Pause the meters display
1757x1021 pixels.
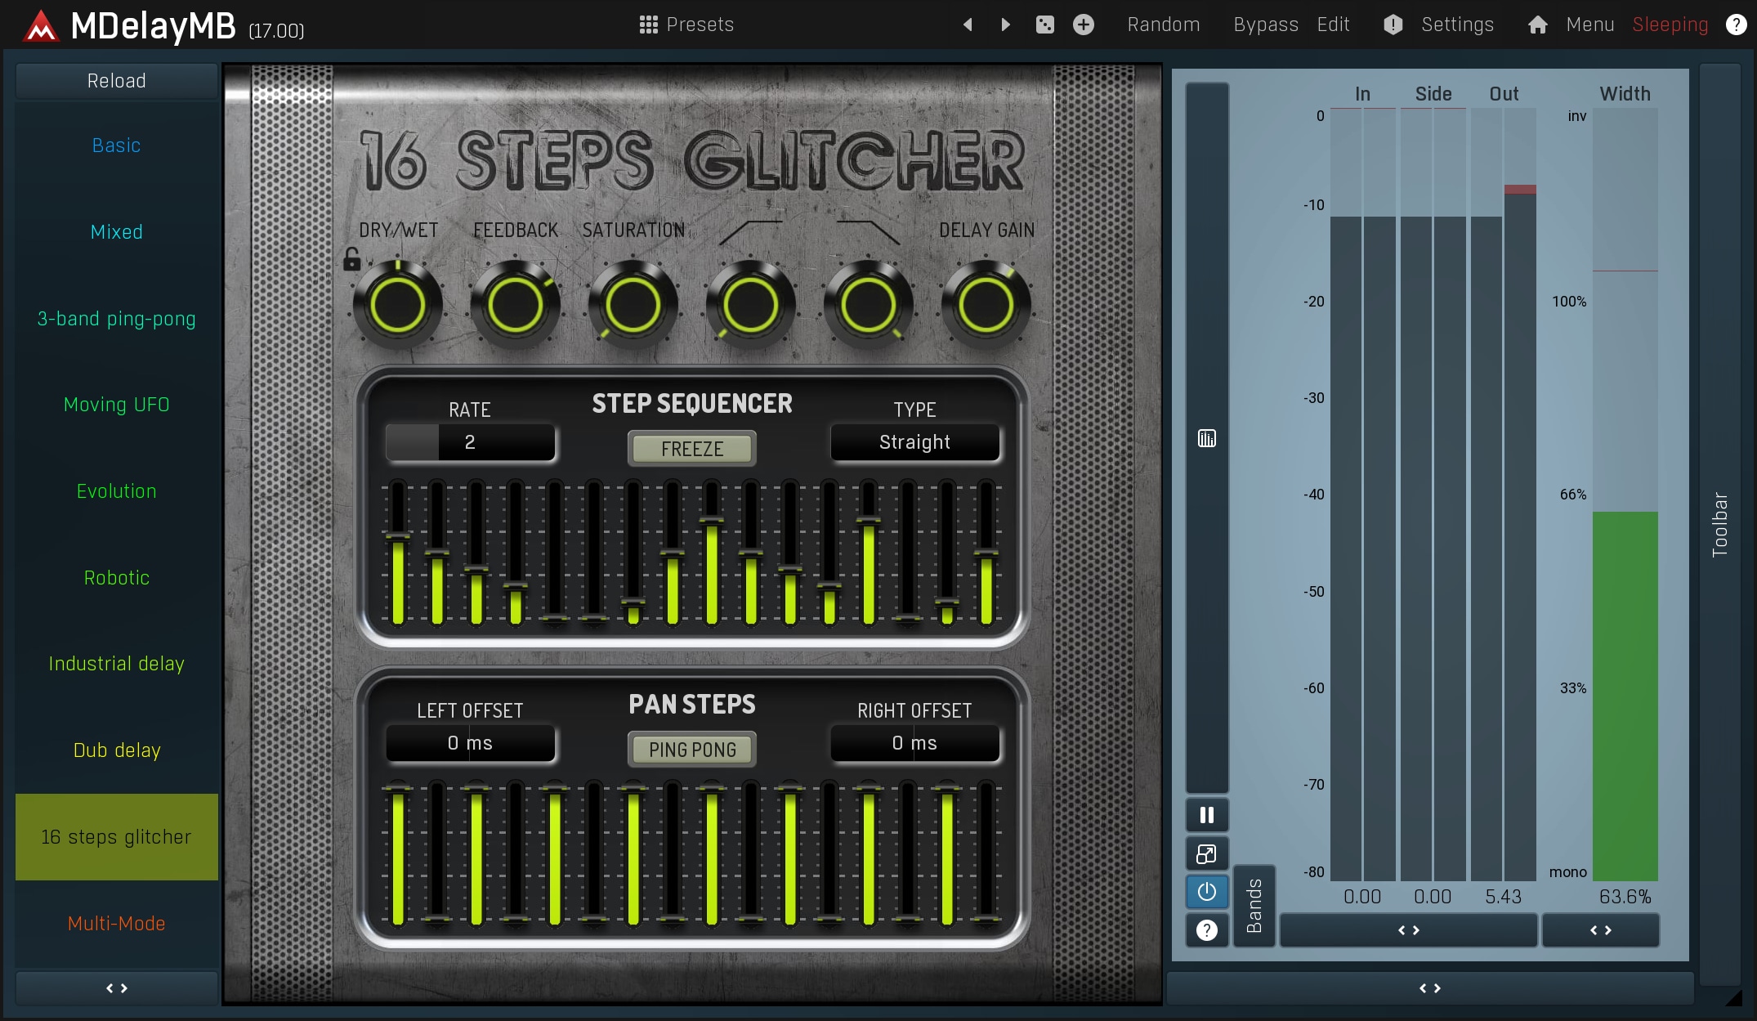tap(1206, 815)
